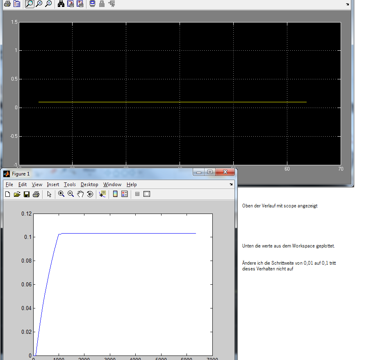
Task: Click the Data Cursor tool in Figure 1
Action: pyautogui.click(x=102, y=194)
